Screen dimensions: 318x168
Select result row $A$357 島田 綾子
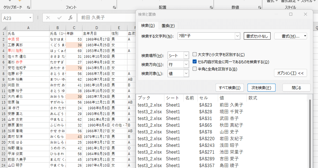click(x=222, y=165)
